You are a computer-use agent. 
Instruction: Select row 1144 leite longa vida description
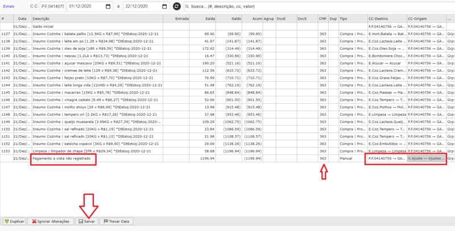pos(97,85)
